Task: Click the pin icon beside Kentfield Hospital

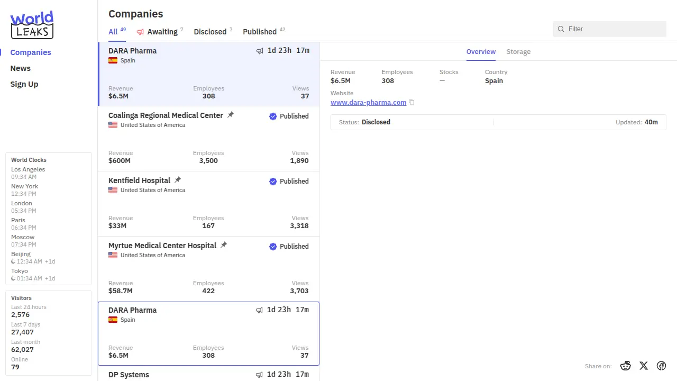Action: click(178, 180)
